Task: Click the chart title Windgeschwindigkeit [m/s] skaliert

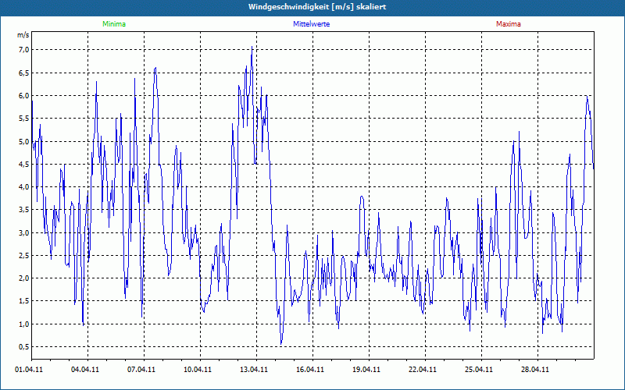Action: pyautogui.click(x=317, y=7)
